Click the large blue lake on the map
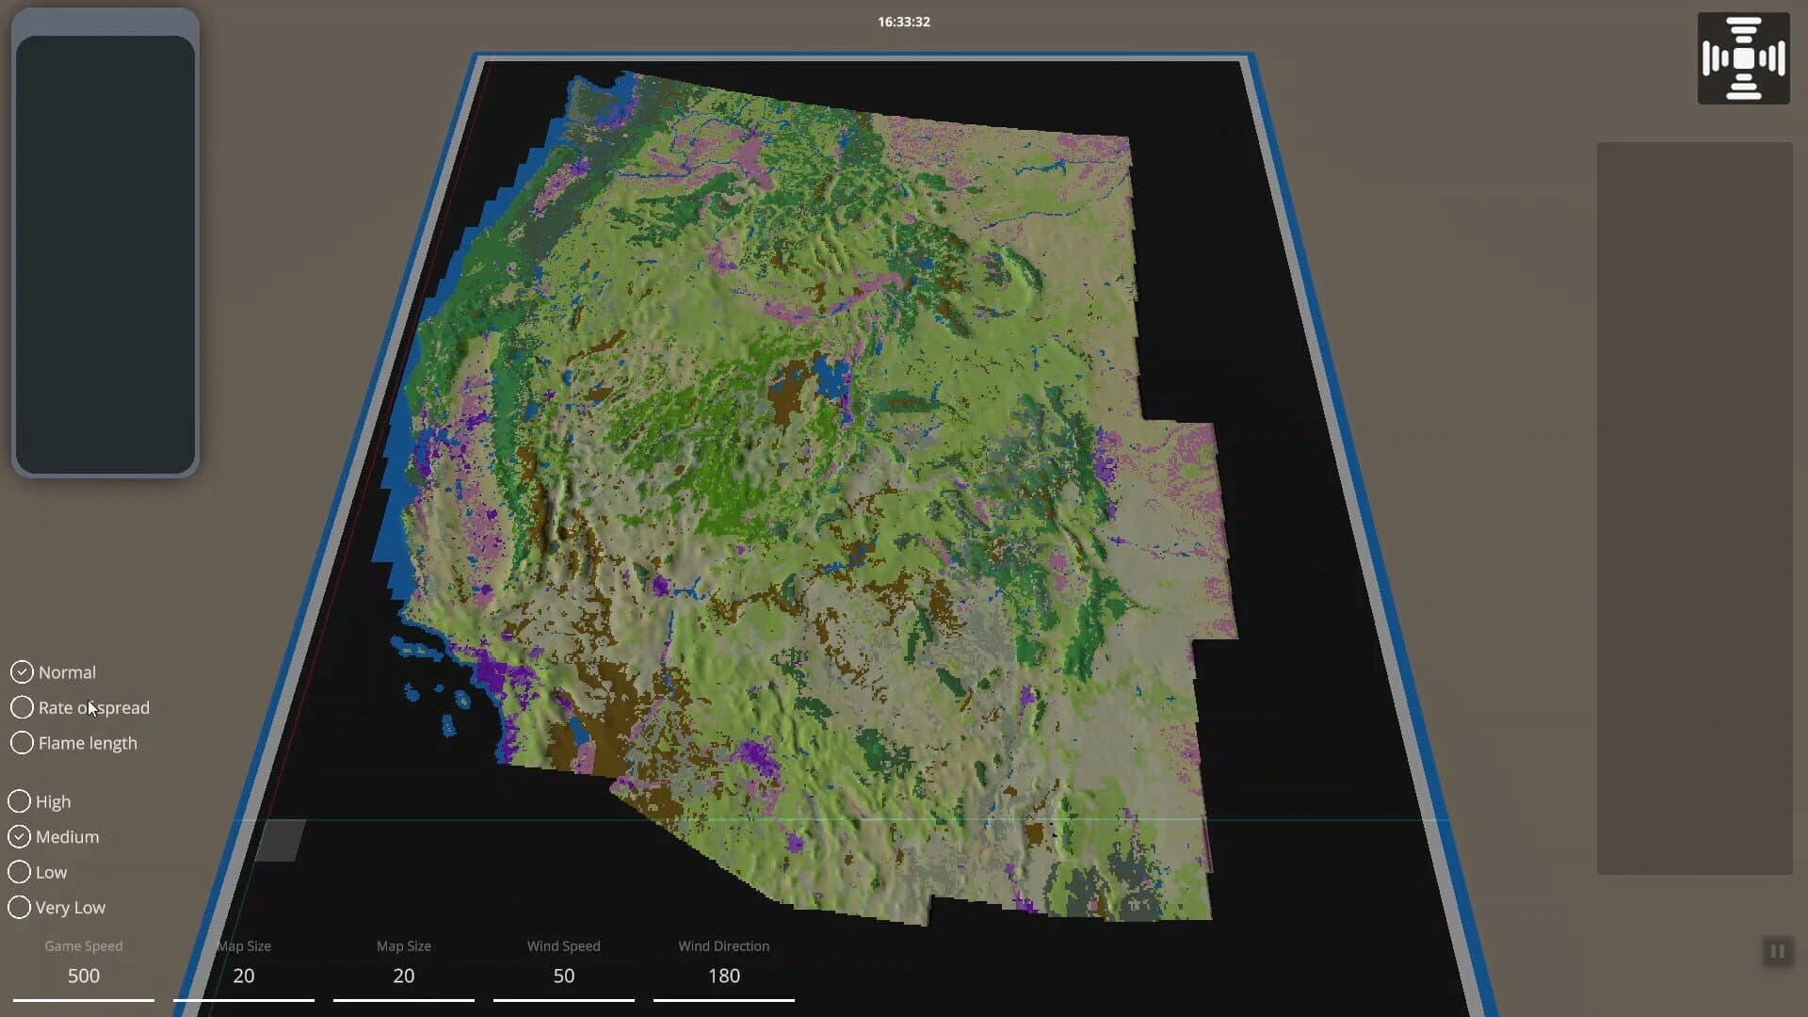 point(831,377)
